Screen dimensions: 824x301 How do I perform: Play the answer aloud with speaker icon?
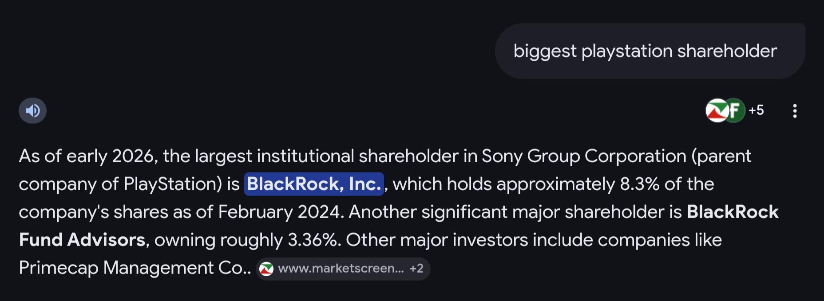click(x=32, y=110)
